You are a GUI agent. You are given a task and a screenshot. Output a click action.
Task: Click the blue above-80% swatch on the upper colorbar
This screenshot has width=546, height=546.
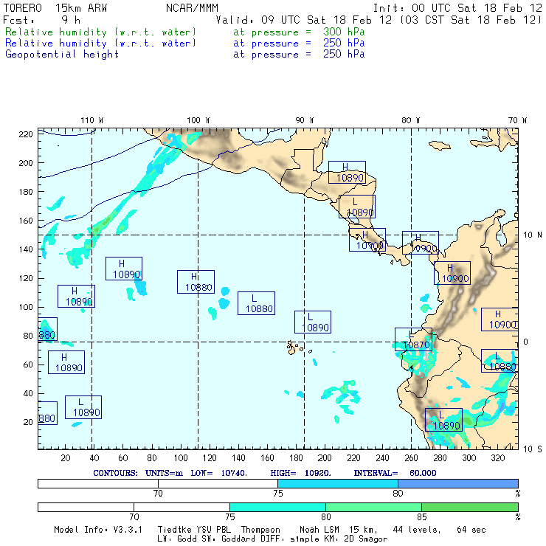[458, 483]
